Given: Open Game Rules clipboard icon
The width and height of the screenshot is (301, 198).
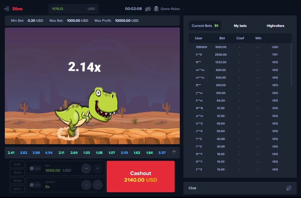Looking at the screenshot, I should [156, 9].
